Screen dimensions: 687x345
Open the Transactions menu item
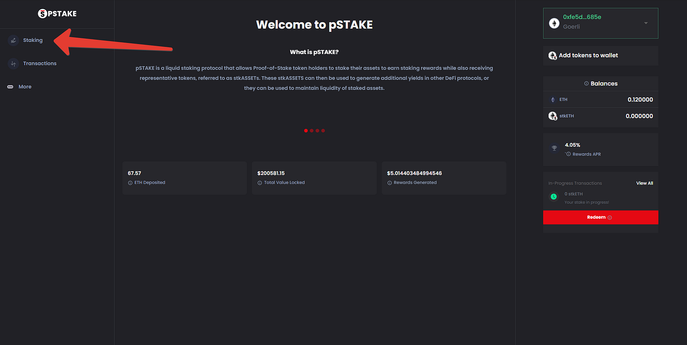click(x=40, y=63)
